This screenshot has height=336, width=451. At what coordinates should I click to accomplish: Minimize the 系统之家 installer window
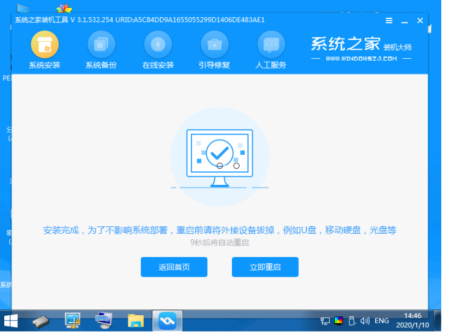coord(404,20)
